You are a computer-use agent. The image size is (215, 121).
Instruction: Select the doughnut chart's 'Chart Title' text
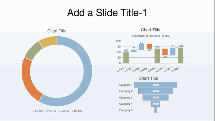tap(57, 31)
